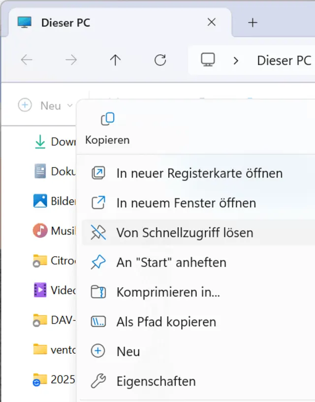Open a new tab with plus button
The image size is (315, 402).
click(252, 23)
